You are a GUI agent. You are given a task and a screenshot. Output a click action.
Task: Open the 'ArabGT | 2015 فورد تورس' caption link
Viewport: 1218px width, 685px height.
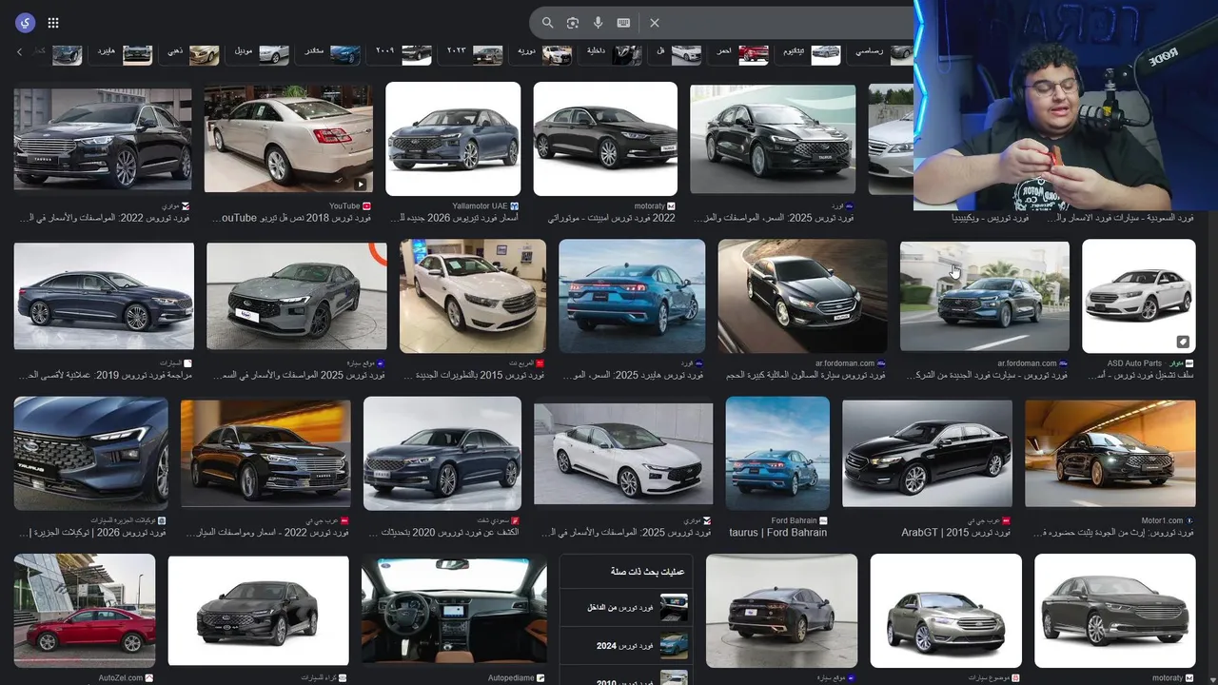coord(955,533)
